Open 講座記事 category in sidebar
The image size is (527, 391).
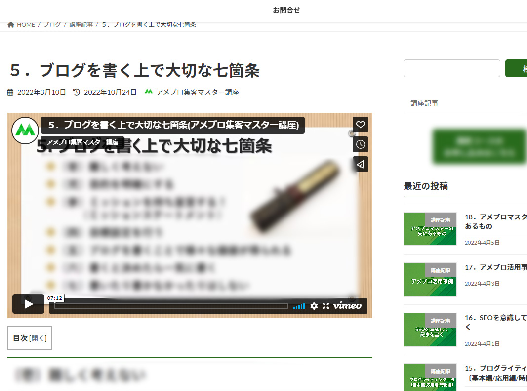click(x=424, y=103)
